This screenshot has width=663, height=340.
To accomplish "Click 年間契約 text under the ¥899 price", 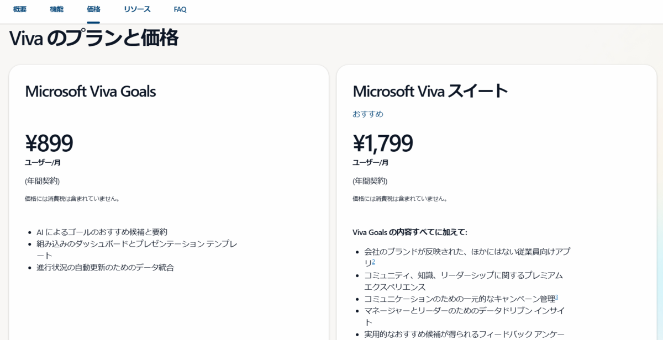I will pyautogui.click(x=42, y=181).
